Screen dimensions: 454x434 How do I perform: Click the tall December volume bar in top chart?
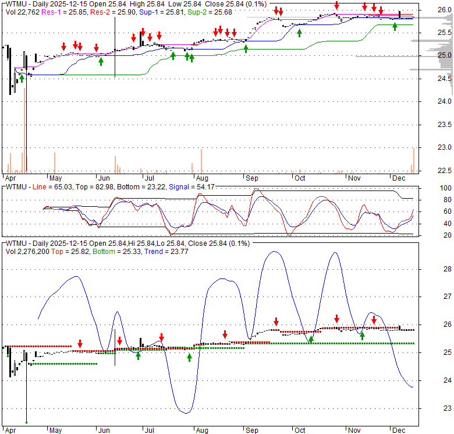click(414, 160)
